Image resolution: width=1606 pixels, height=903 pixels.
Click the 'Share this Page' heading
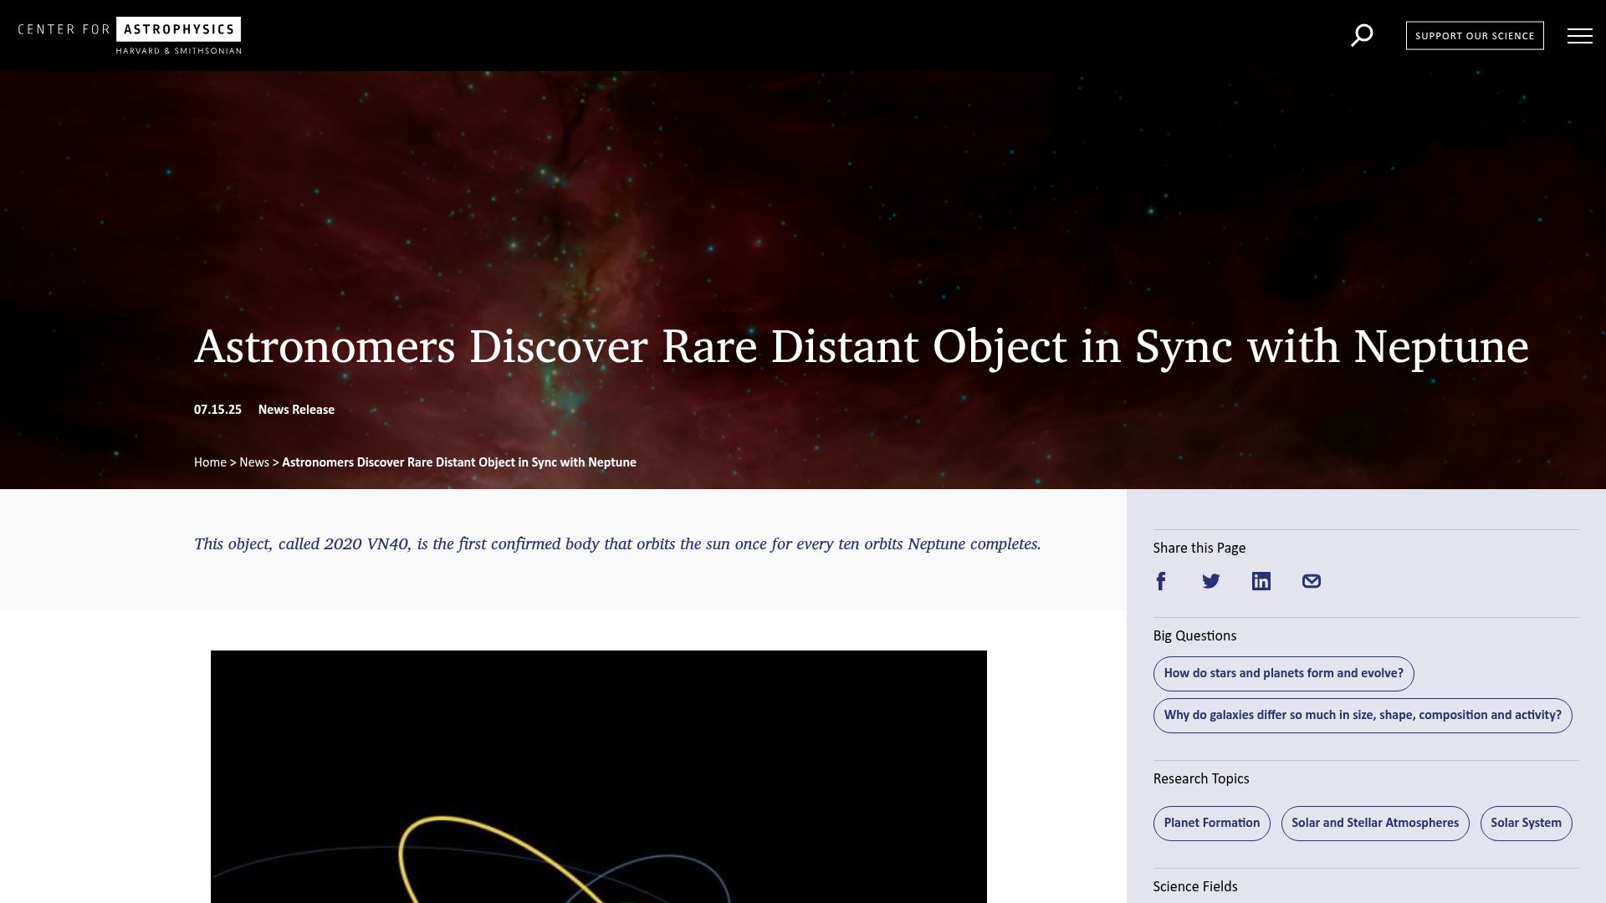point(1199,548)
